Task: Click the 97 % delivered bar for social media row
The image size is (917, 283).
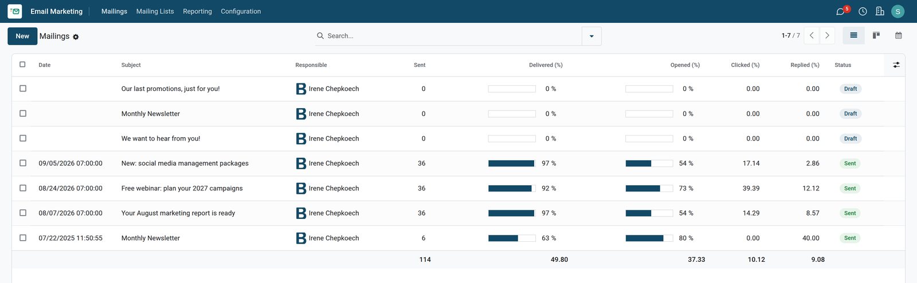Action: pyautogui.click(x=511, y=164)
